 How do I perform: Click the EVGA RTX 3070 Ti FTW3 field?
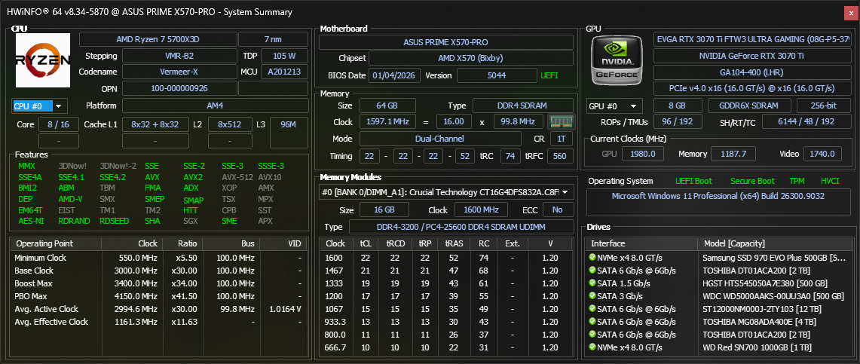tap(752, 39)
